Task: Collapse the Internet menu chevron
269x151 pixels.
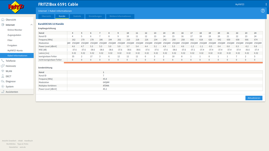Action: pos(32,25)
